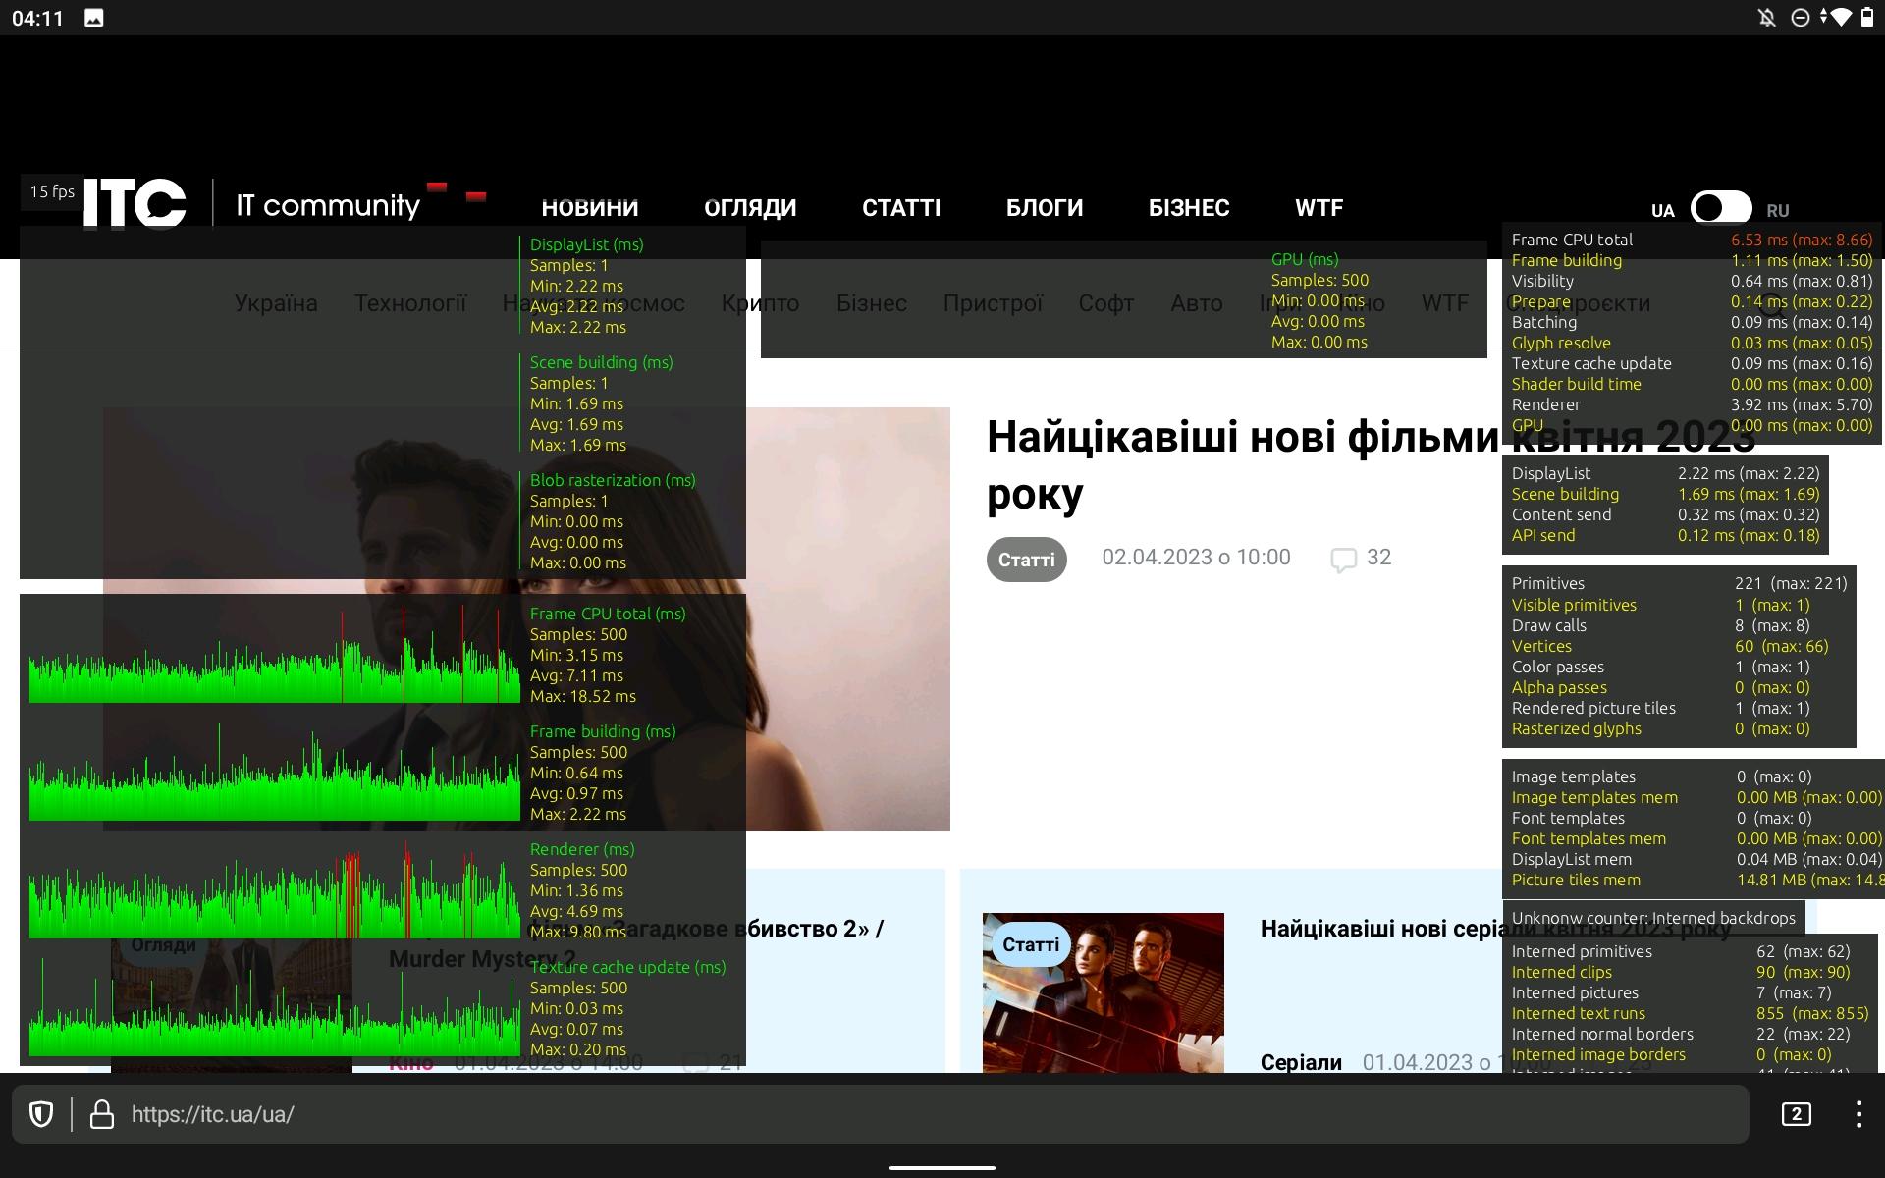Screen dimensions: 1885x1178
Task: Click the Серіали category link
Action: (x=1300, y=1062)
